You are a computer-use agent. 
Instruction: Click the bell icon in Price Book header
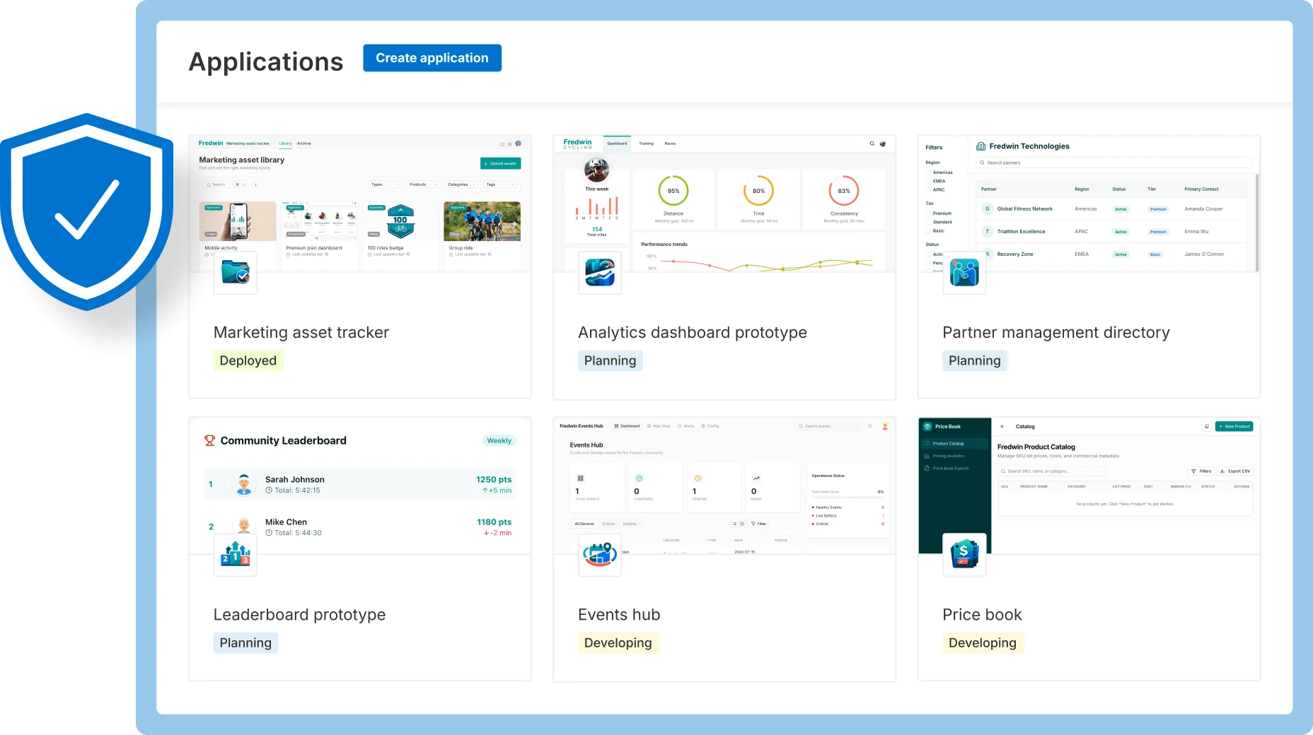coord(1206,426)
